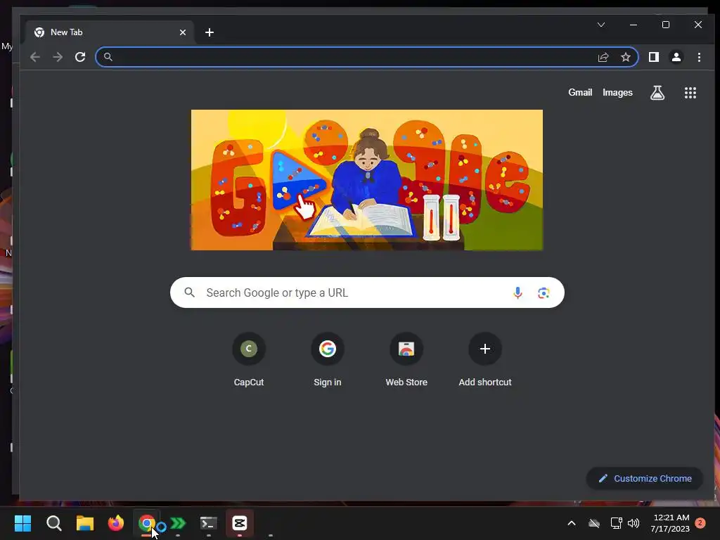Open Gmail link

tap(580, 92)
